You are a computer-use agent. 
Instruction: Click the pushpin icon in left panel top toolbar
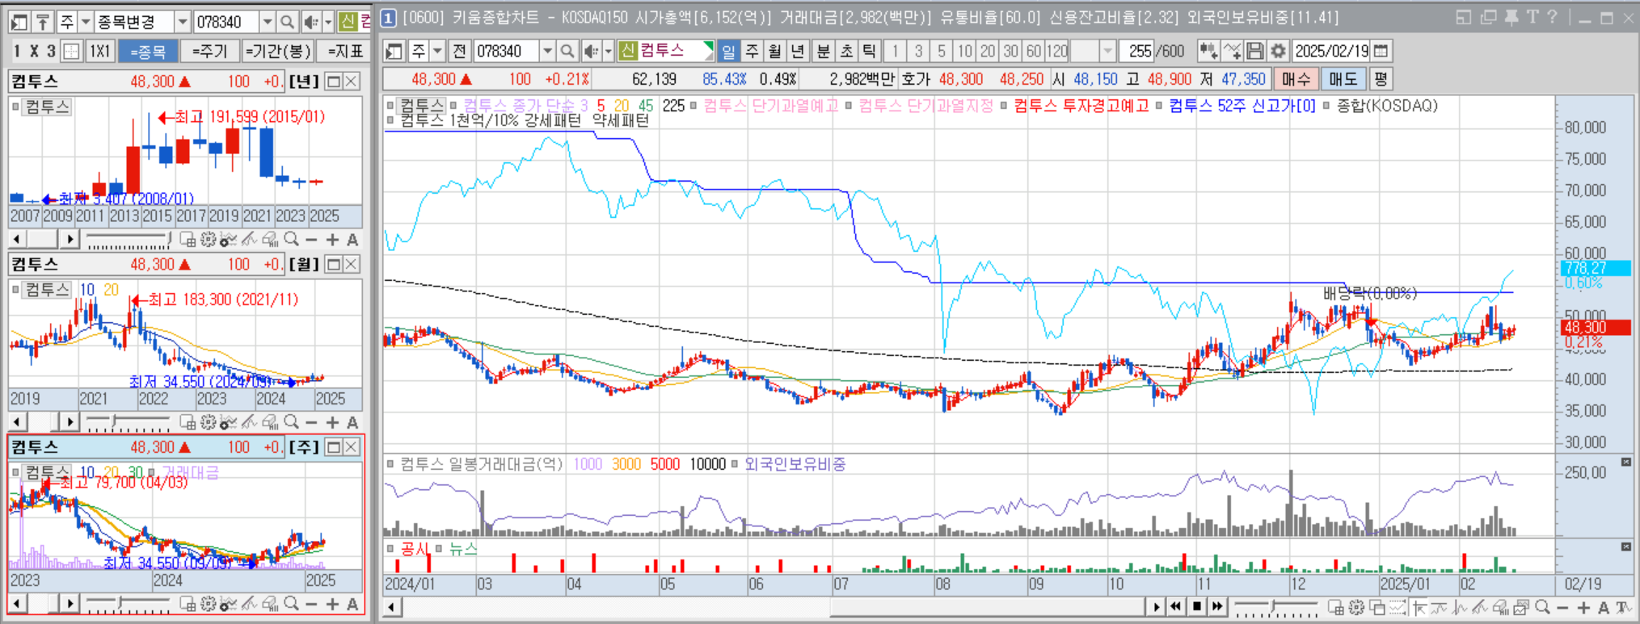(43, 22)
